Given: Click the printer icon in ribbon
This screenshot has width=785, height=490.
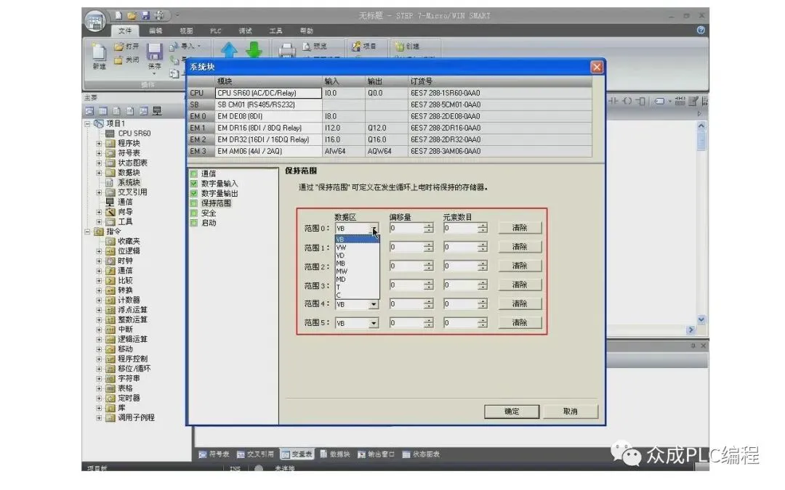Looking at the screenshot, I should pyautogui.click(x=286, y=50).
